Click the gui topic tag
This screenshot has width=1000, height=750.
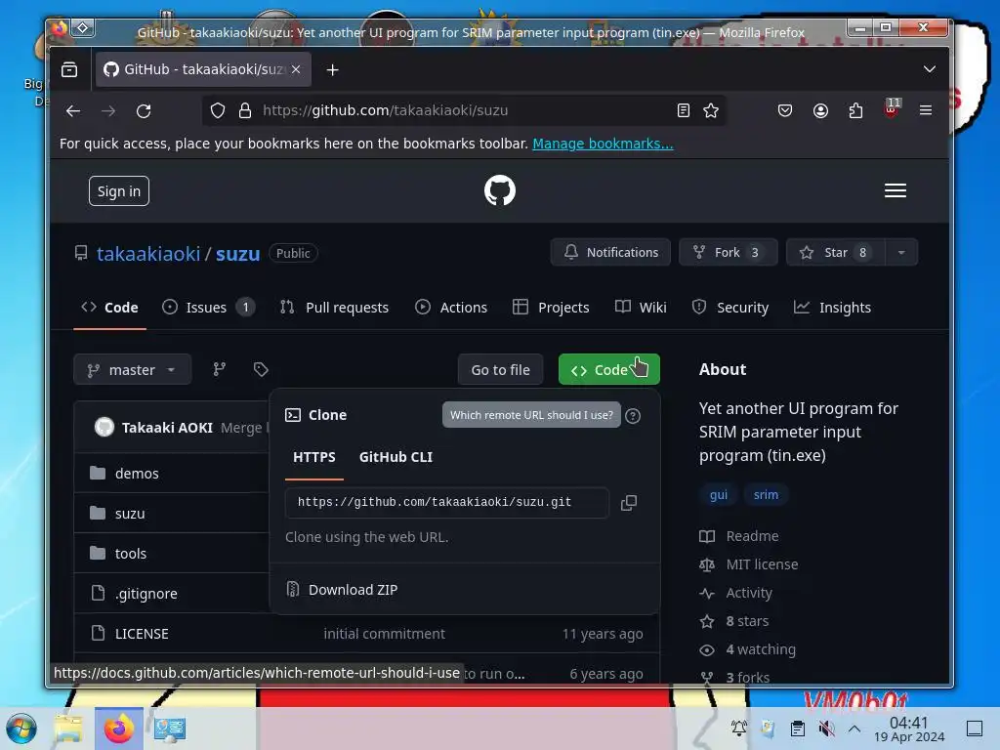719,495
